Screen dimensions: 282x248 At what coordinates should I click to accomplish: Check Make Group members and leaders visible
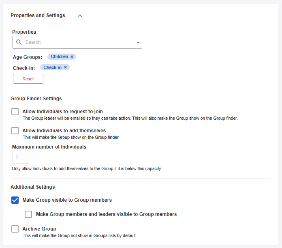(x=28, y=214)
